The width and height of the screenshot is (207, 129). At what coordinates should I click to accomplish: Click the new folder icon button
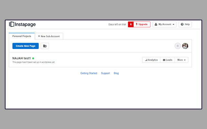pyautogui.click(x=45, y=46)
